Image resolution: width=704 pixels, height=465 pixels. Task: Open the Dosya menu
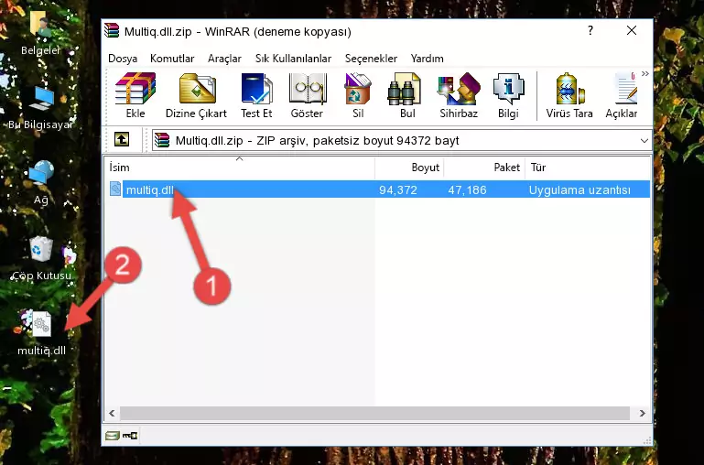pyautogui.click(x=123, y=59)
